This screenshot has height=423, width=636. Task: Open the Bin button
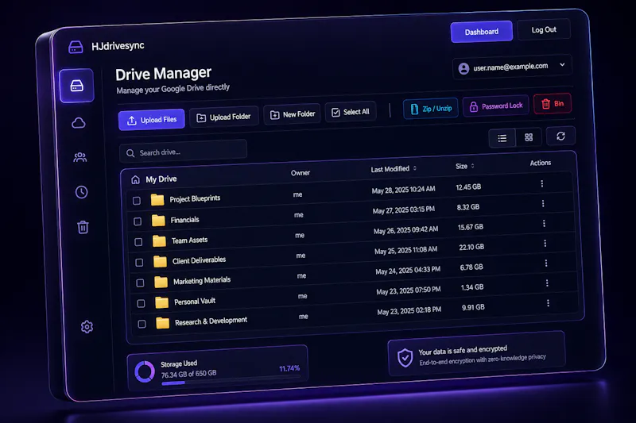pos(553,104)
